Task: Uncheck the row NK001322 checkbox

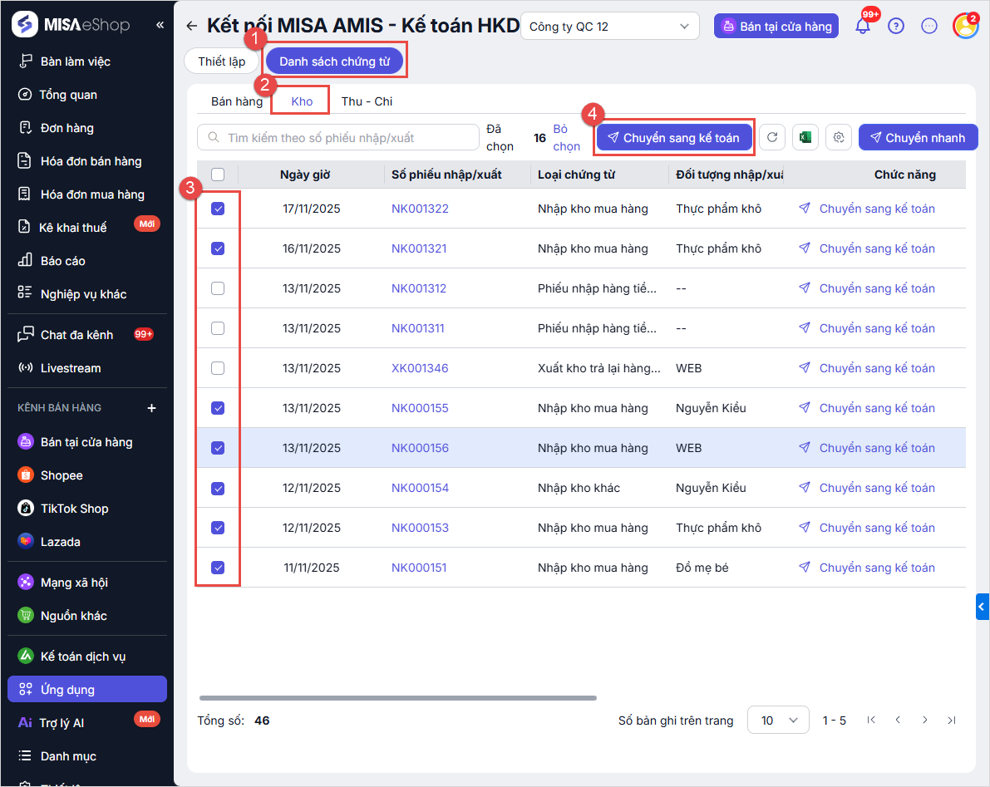Action: pyautogui.click(x=218, y=209)
